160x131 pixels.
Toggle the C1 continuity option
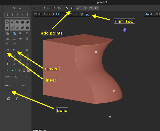click(96, 8)
